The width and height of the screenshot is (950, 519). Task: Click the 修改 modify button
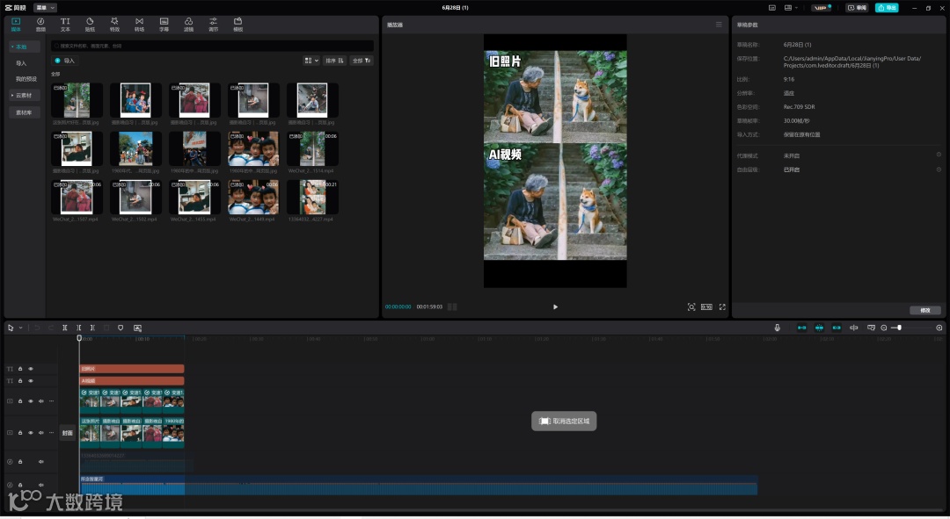[x=925, y=310]
